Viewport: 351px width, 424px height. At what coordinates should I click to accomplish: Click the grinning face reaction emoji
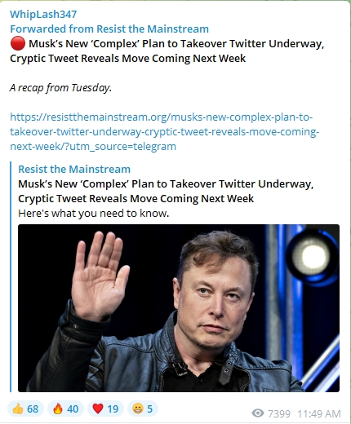138,409
